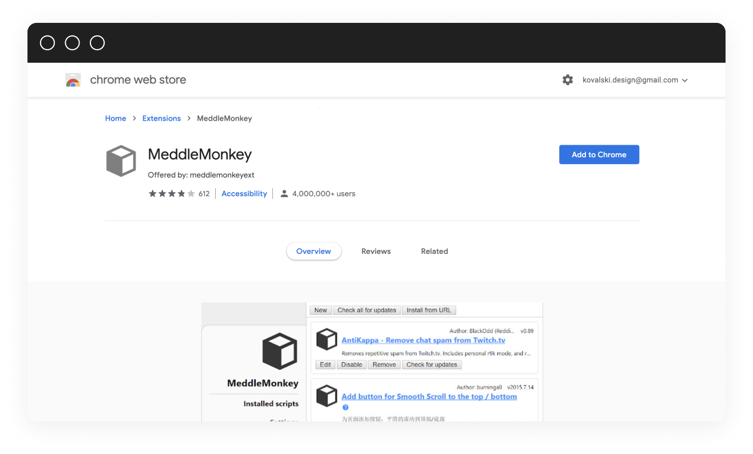The height and width of the screenshot is (454, 753).
Task: Open AntiKappa - Remove chat spam link
Action: coord(423,340)
